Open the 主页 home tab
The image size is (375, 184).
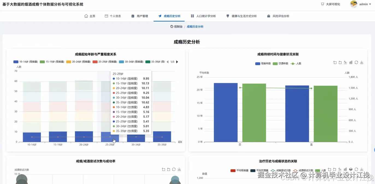90,16
